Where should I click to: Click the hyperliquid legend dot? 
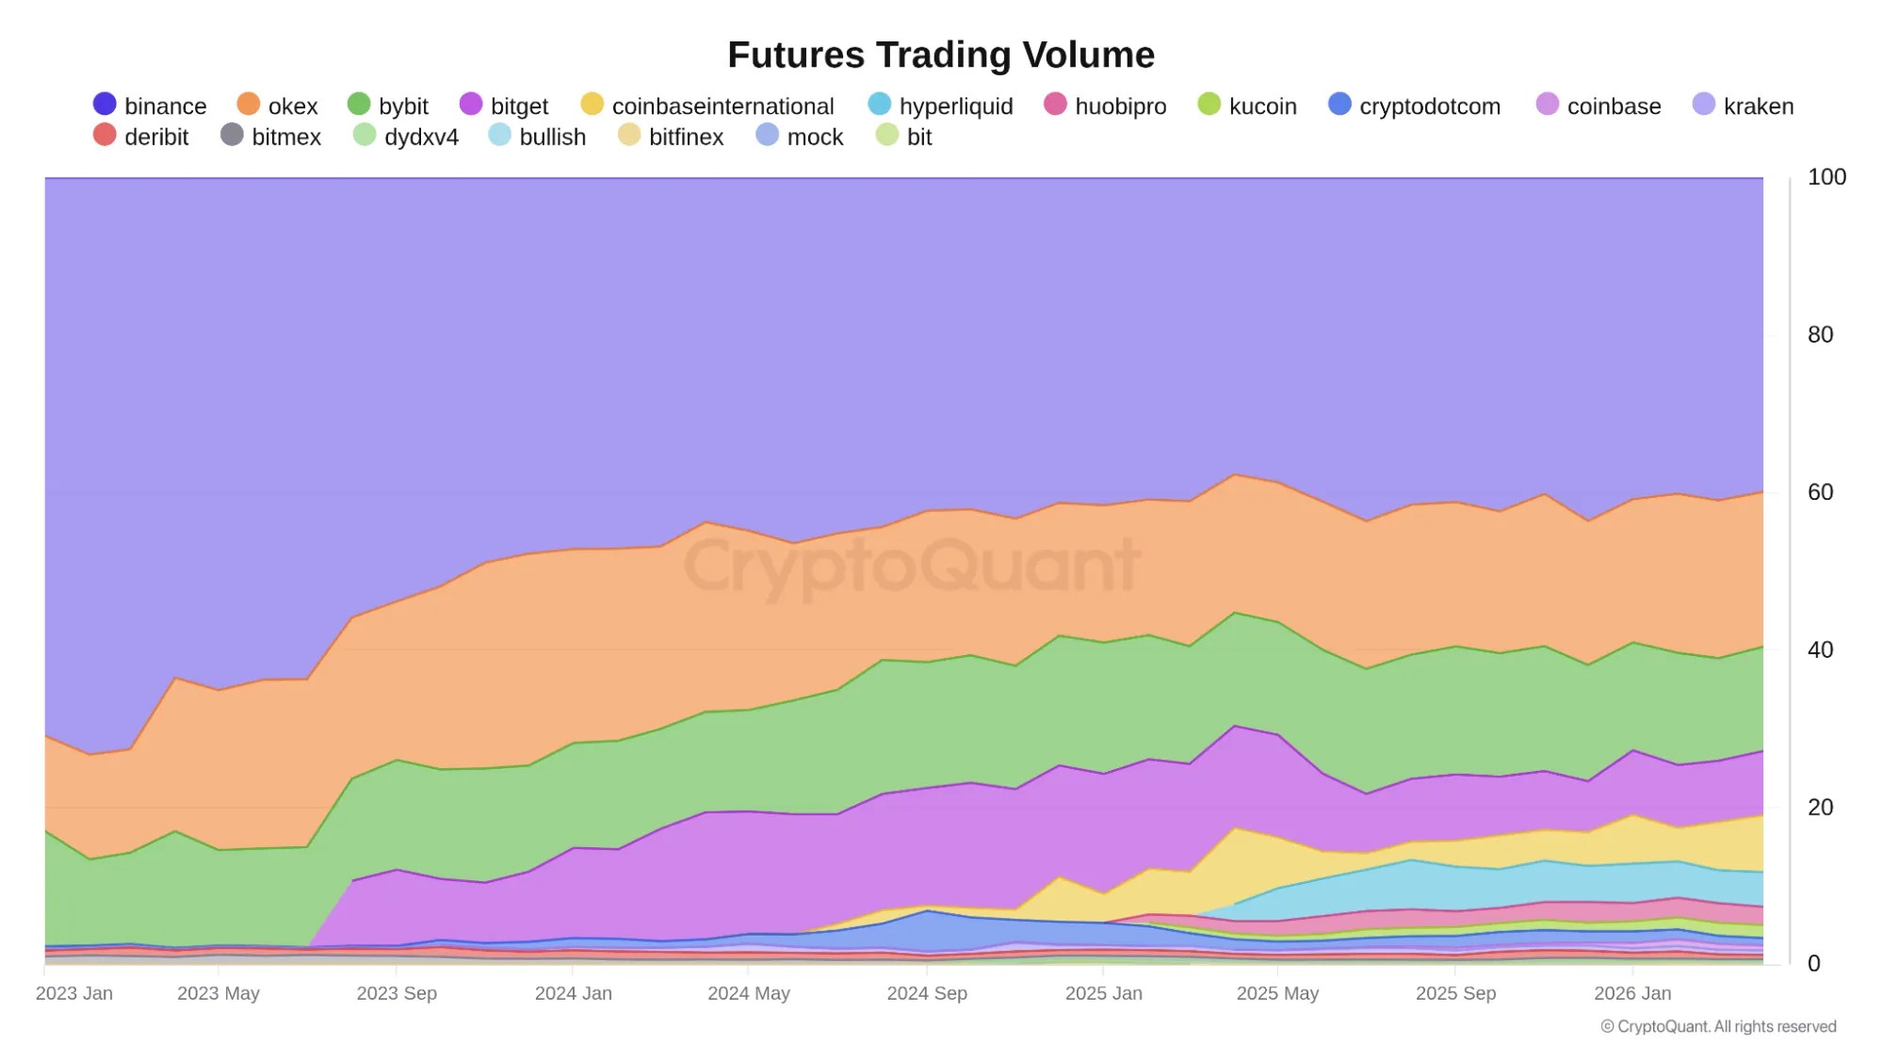click(x=879, y=104)
